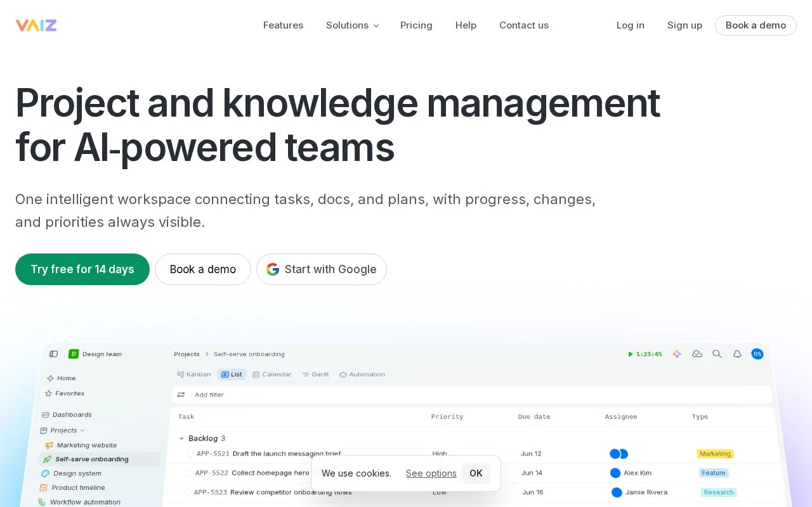Viewport: 812px width, 507px height.
Task: Open the Gantt view tab
Action: pos(315,375)
